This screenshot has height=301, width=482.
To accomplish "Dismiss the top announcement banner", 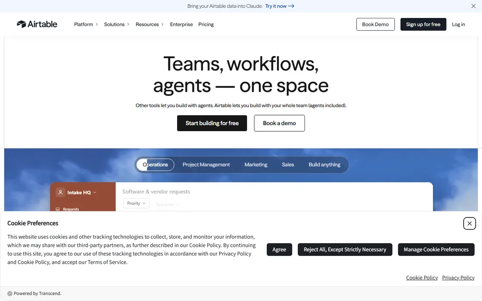I will pos(473,6).
